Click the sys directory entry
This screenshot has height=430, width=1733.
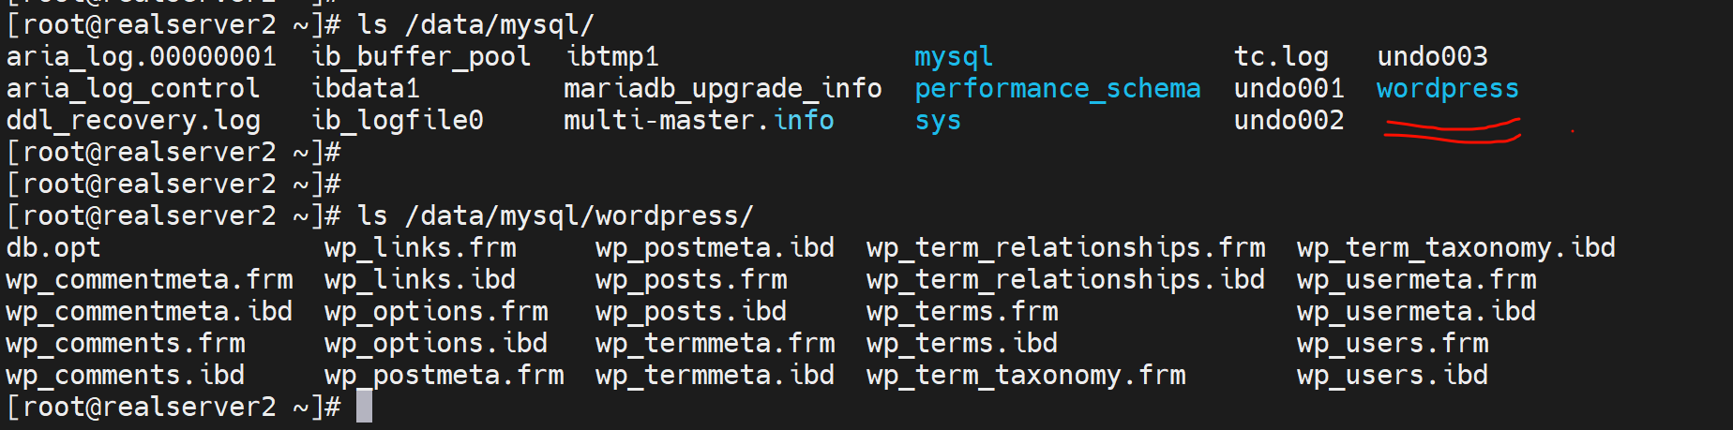coord(938,121)
